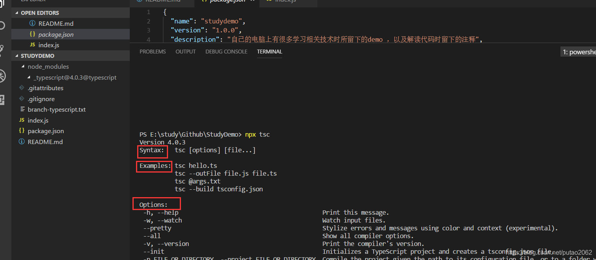Click the "name": "studydemo" line in editor
596x260 pixels.
(208, 21)
